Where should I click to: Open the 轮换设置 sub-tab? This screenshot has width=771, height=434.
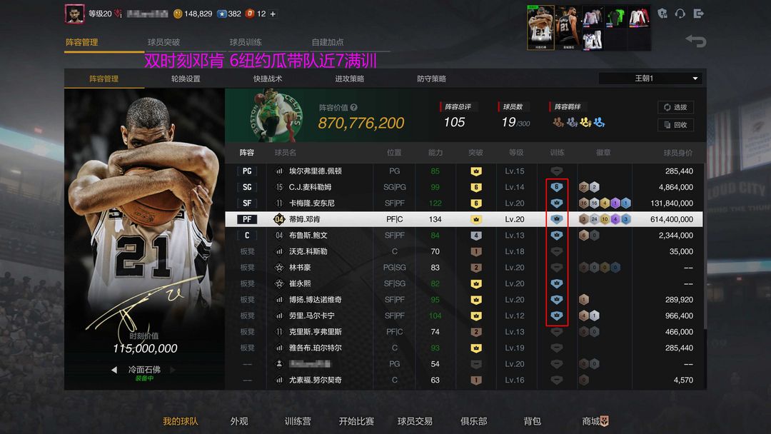point(186,79)
